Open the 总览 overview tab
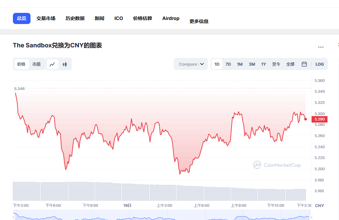 (x=22, y=18)
